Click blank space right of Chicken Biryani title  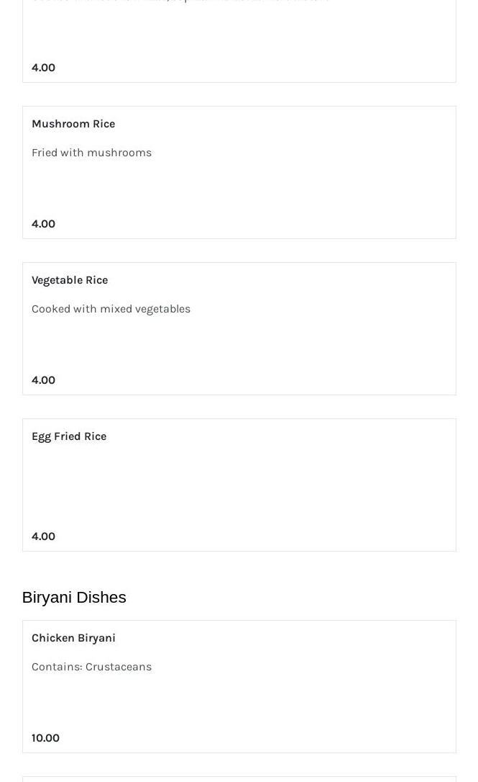click(288, 638)
